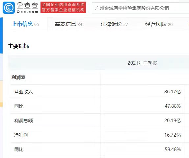Click the red 官方备案企业征信机构 badge
Viewport: 189px width, 158px height.
[x=63, y=7]
